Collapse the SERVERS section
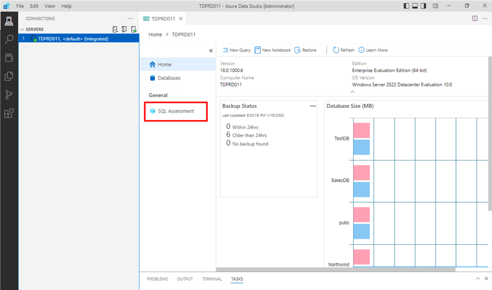492x290 pixels. 22,29
